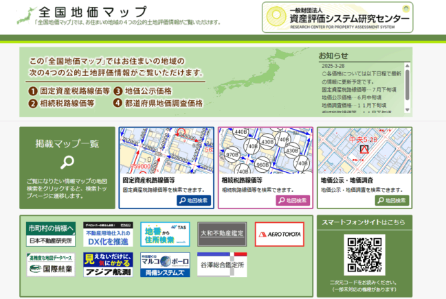
Task: Click the magnifier icon under 掲載マップ一覧
Action: 67,163
